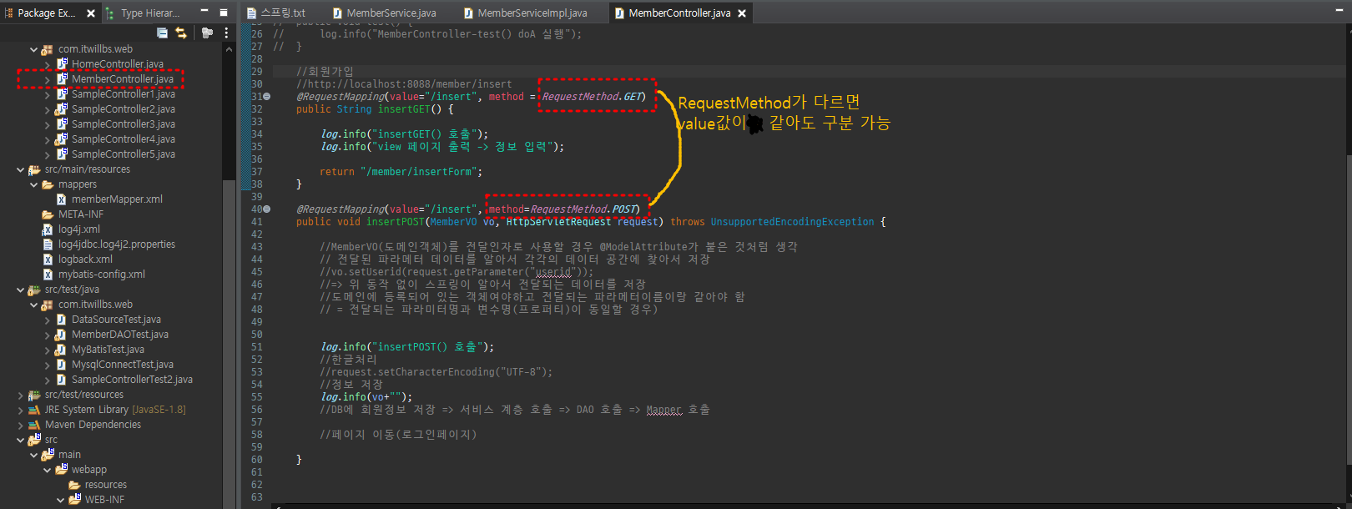Click META-INF folder icon
The height and width of the screenshot is (509, 1352).
(48, 214)
